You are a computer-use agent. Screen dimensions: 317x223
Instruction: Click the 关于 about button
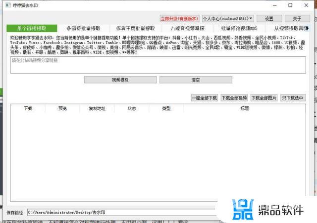[x=297, y=19]
